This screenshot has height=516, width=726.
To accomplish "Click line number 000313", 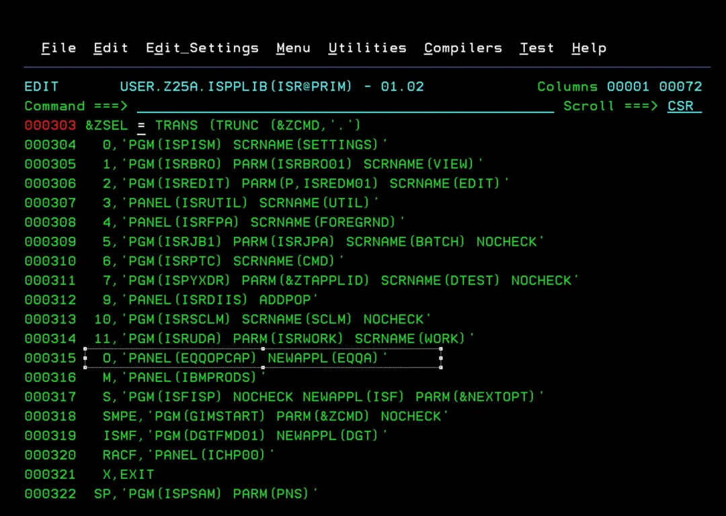I will pyautogui.click(x=50, y=320).
